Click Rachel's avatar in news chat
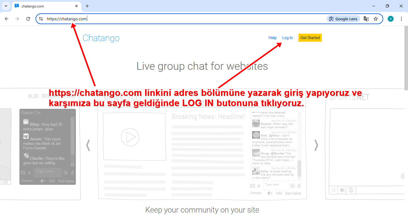This screenshot has width=408, height=217. click(x=256, y=123)
